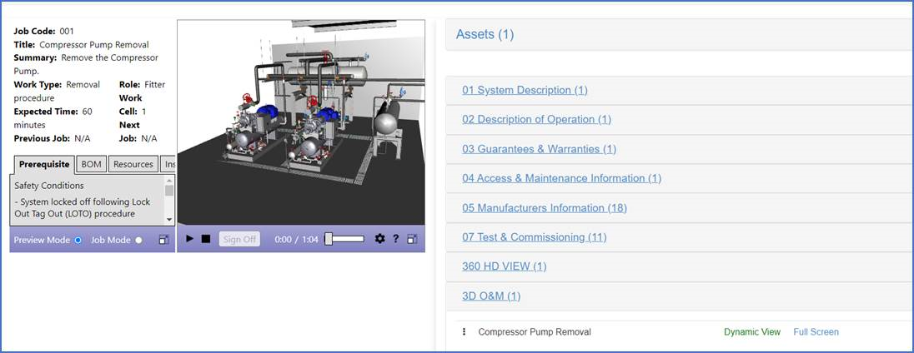Open the three-dot menu for Compressor Pump Removal
Screen dimensions: 914x353
pyautogui.click(x=464, y=331)
